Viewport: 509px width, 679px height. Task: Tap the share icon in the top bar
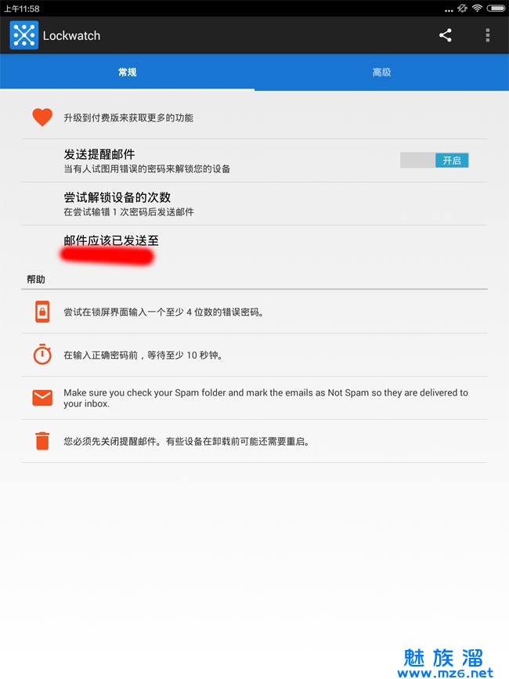446,35
